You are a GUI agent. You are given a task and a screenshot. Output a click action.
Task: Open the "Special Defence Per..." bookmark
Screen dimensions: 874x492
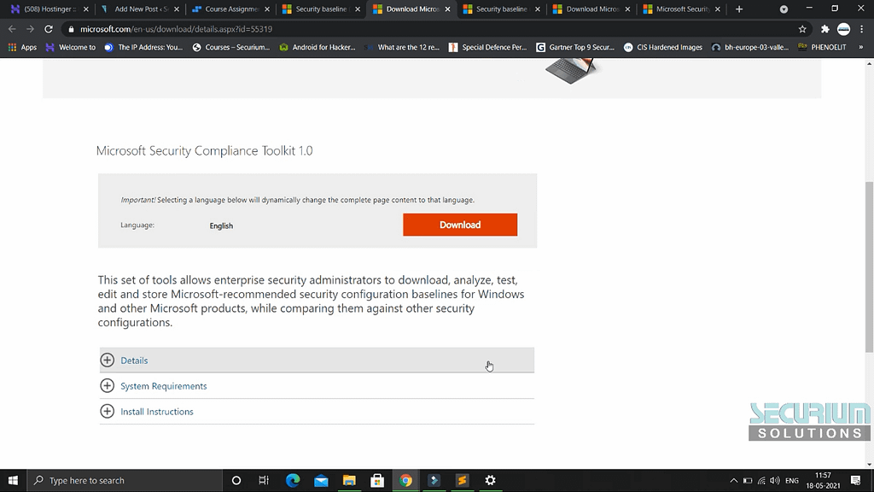click(487, 48)
